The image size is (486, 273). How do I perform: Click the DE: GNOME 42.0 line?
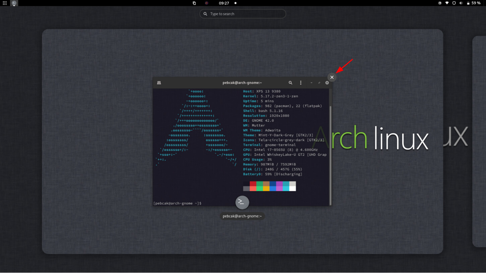(258, 121)
